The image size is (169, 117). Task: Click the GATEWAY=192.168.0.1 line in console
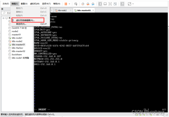click(47, 62)
